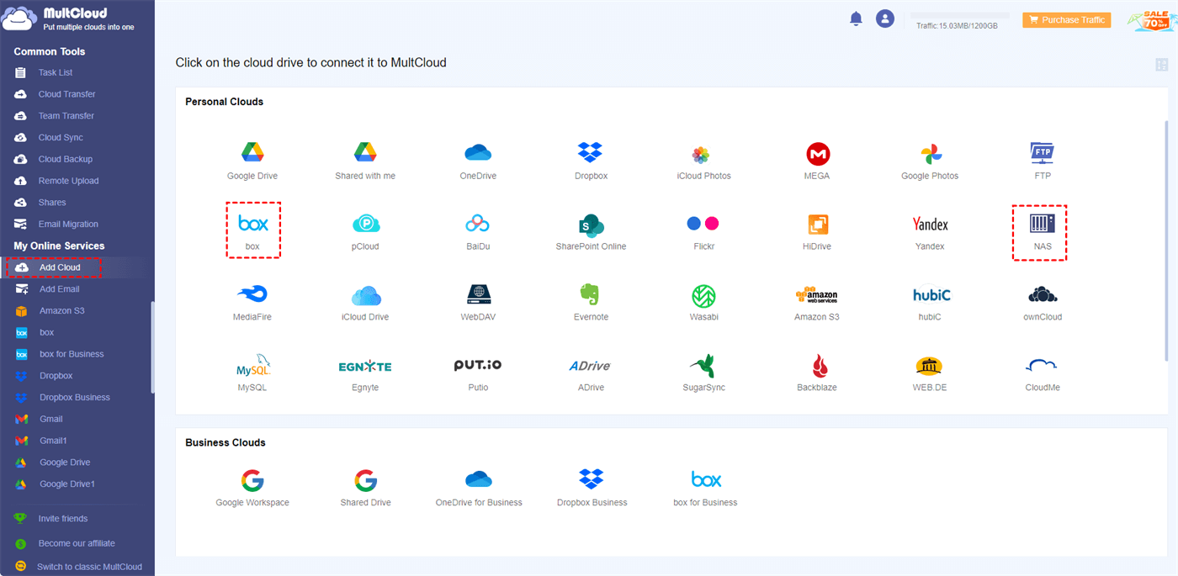Add Google Workspace business cloud
Screen dimensions: 1178x576
pos(252,480)
